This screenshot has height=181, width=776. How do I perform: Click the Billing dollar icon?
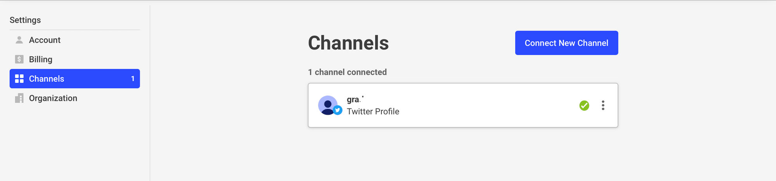click(19, 59)
